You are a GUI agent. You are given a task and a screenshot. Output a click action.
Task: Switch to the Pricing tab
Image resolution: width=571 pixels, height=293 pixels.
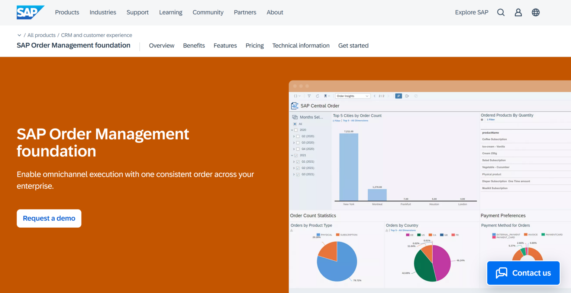click(255, 46)
